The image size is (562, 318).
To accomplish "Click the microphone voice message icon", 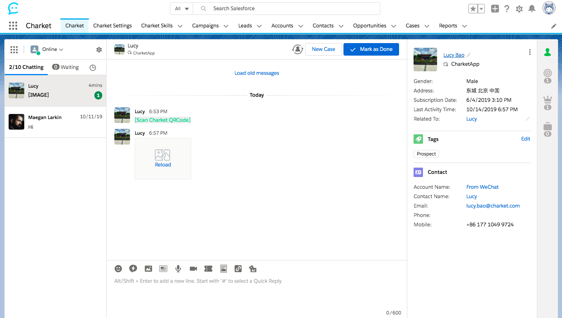I will [178, 269].
